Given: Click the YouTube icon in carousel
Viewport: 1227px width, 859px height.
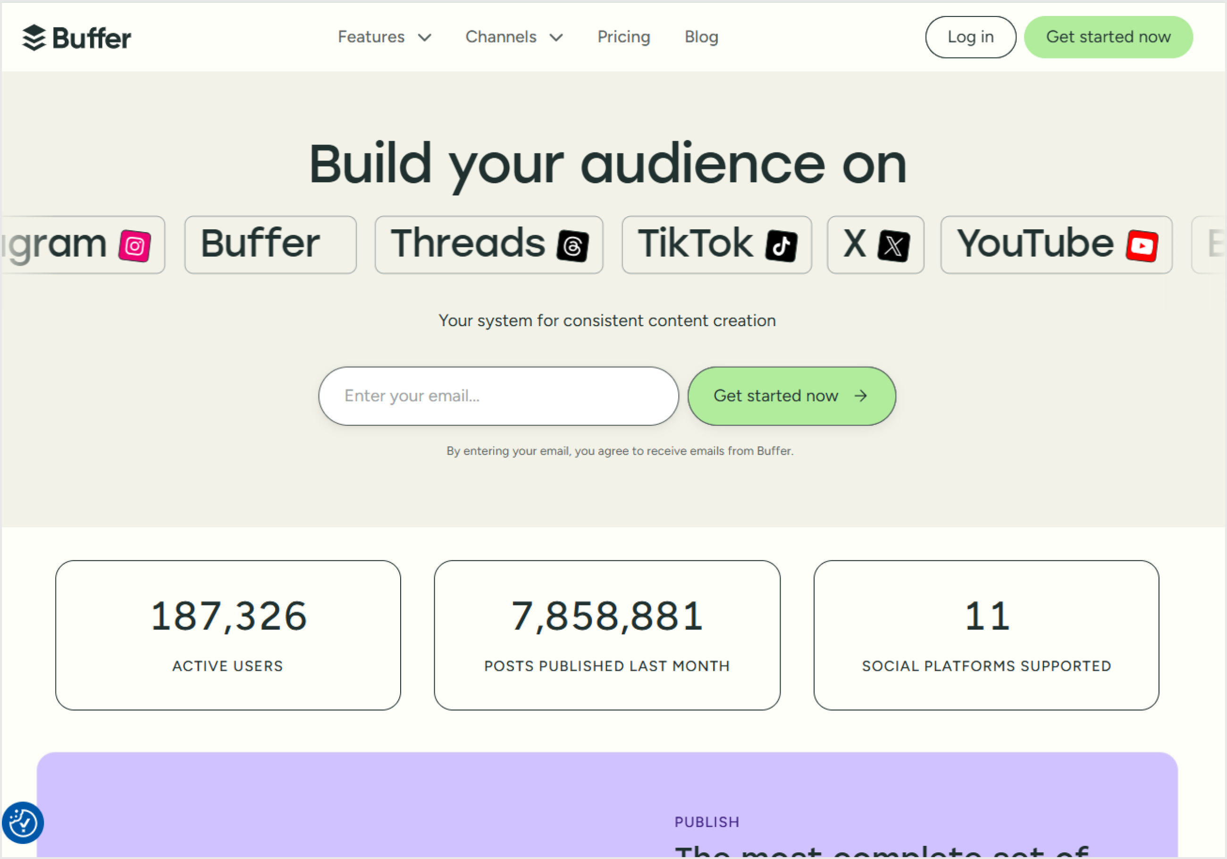Looking at the screenshot, I should click(1142, 246).
